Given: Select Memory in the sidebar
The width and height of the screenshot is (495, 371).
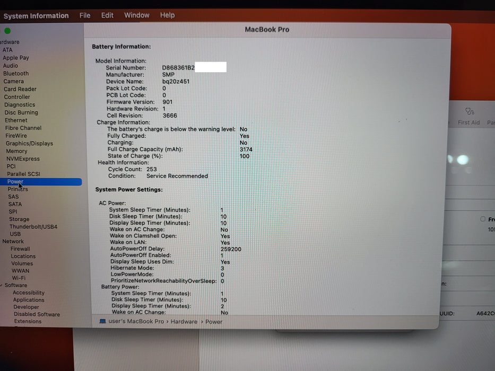Looking at the screenshot, I should (x=17, y=151).
